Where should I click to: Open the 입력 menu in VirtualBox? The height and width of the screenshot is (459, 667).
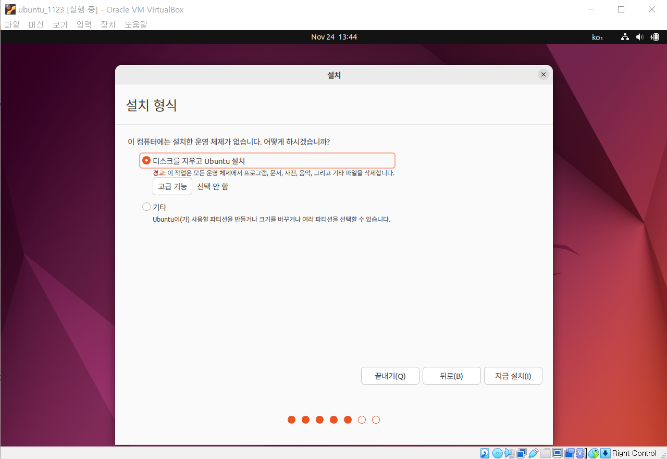pyautogui.click(x=84, y=24)
